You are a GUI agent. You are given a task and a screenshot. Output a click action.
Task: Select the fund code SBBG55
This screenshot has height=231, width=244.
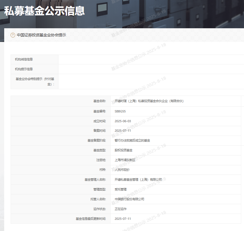point(120,111)
